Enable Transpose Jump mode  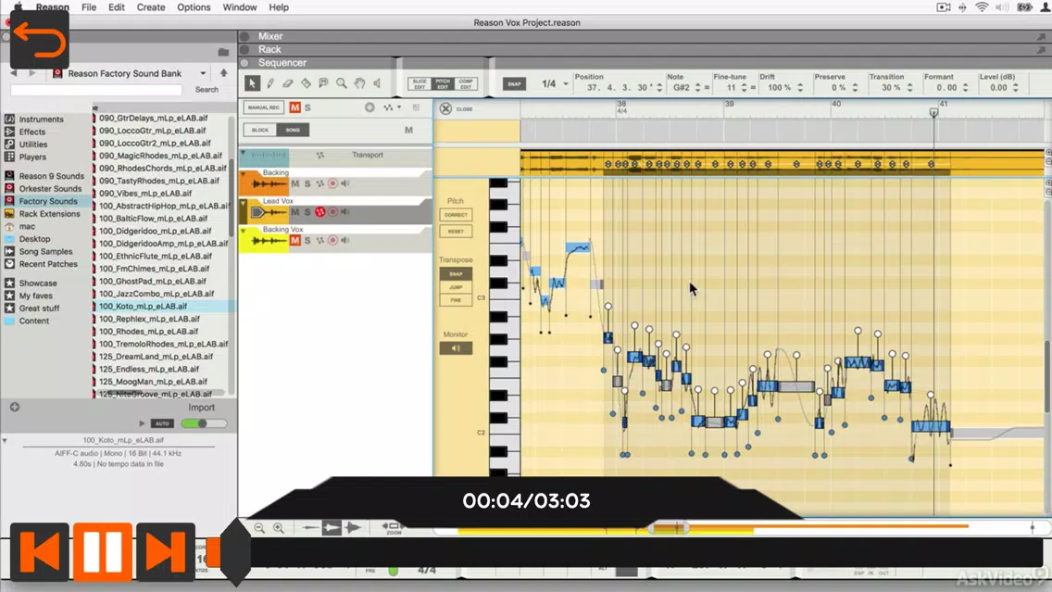pos(456,287)
